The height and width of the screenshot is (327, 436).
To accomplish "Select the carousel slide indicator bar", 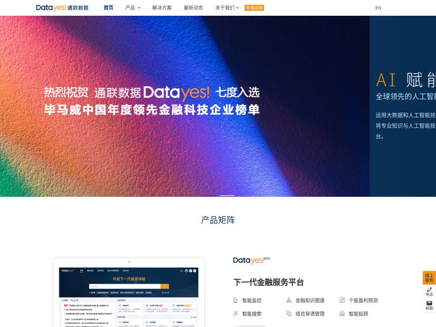I will pos(227,196).
